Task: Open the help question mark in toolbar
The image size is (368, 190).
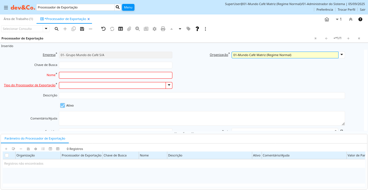Action: tap(197, 29)
